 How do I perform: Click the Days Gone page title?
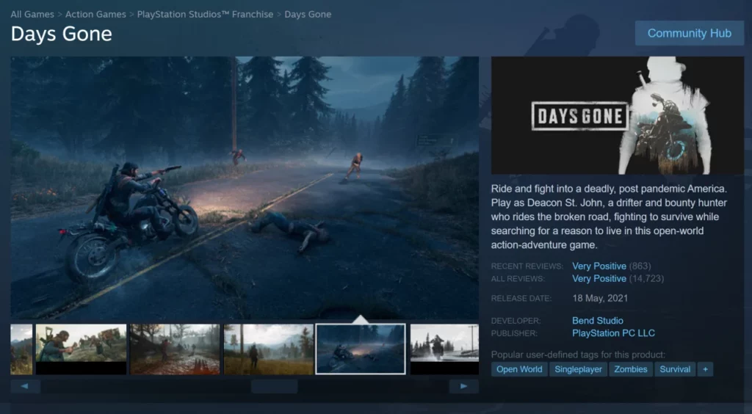62,34
